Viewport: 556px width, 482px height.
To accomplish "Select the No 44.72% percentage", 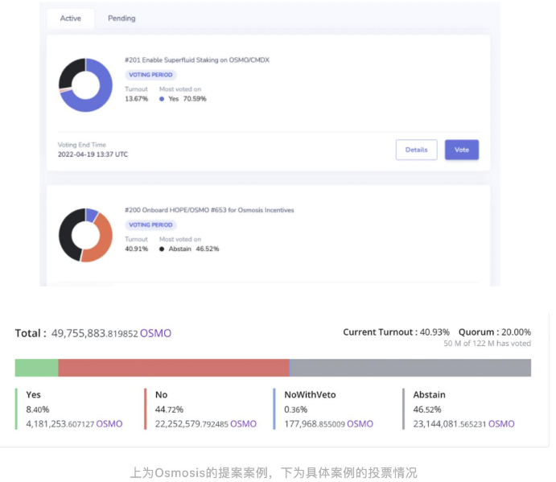I will (x=169, y=410).
